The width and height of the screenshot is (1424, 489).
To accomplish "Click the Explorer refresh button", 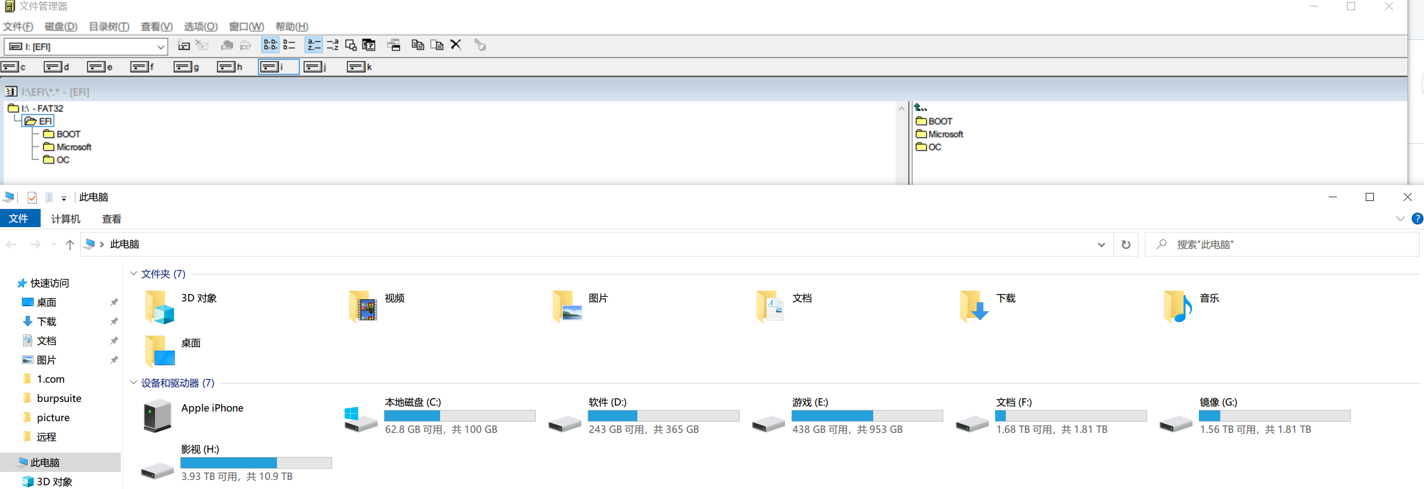I will click(x=1126, y=245).
